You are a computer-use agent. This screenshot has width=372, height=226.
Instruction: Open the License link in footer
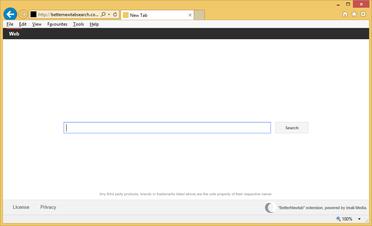[21, 207]
